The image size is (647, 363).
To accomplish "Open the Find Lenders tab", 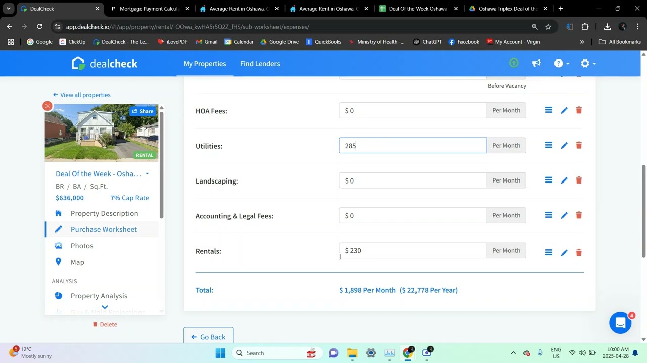I will point(260,64).
